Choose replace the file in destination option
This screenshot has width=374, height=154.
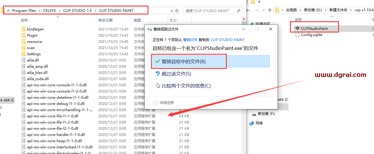click(211, 61)
